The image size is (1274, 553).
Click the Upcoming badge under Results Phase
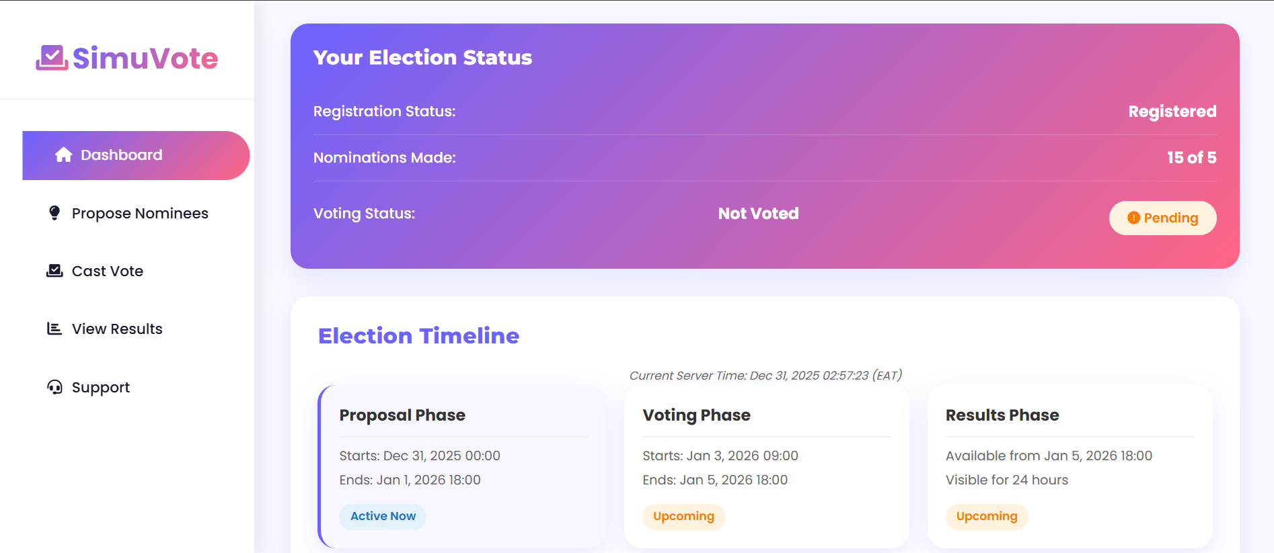tap(987, 516)
